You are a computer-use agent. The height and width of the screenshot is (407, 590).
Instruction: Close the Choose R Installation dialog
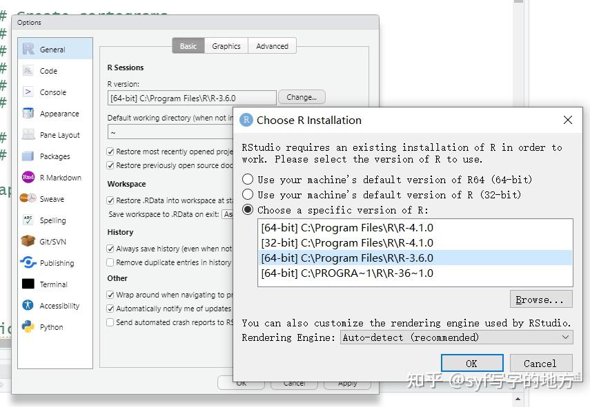[568, 120]
